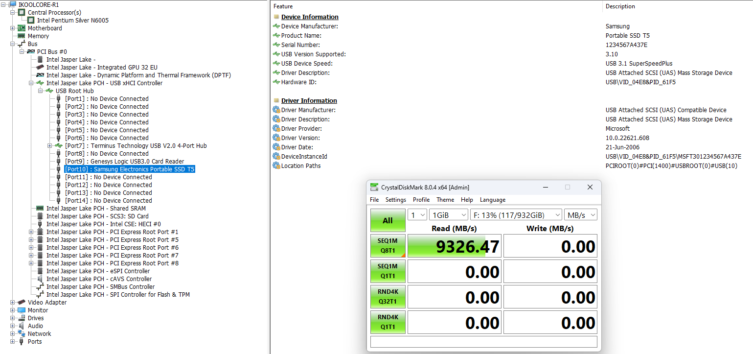
Task: Click the Intel Pentium Silver N6005 chip icon
Action: 31,20
